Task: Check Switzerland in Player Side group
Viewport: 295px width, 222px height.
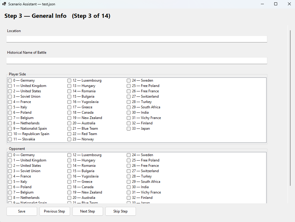Action: [x=129, y=96]
